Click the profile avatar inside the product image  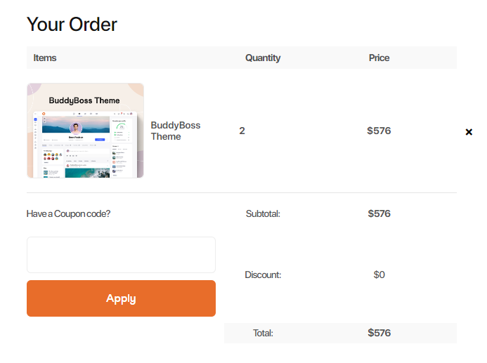76,128
